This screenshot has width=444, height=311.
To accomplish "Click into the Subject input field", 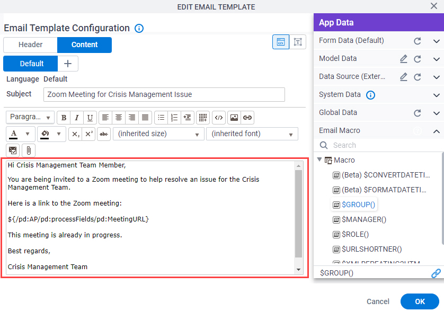I will 164,95.
